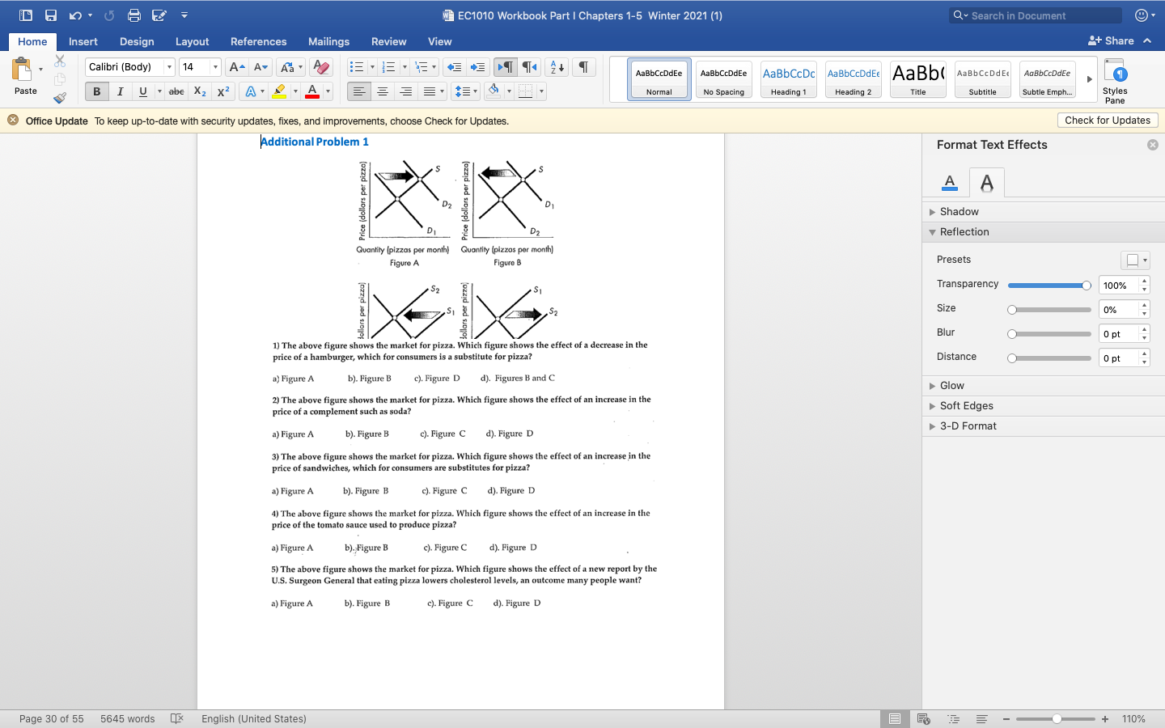The image size is (1165, 728).
Task: Show paragraph marks pilcrow icon
Action: click(x=583, y=67)
